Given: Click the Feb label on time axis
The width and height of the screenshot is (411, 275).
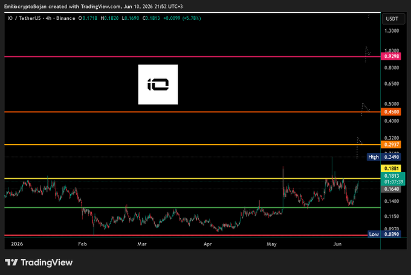Looking at the screenshot, I should coord(82,244).
